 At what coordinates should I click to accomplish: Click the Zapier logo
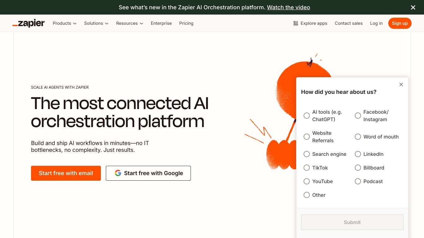point(29,23)
